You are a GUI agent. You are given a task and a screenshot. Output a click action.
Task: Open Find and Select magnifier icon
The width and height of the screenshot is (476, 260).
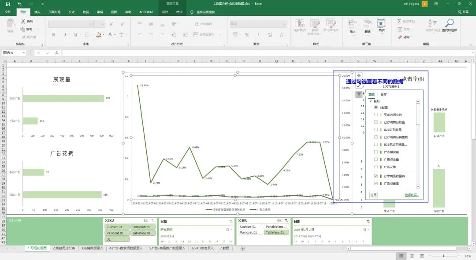point(449,23)
